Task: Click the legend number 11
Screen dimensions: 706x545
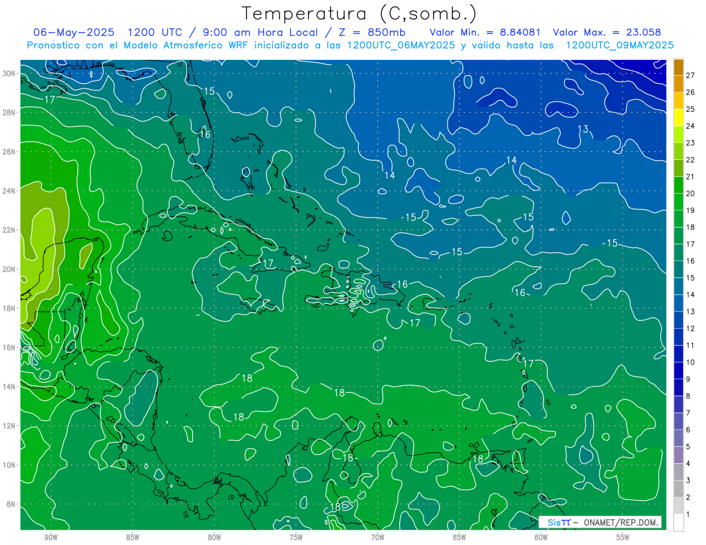Action: pyautogui.click(x=691, y=345)
